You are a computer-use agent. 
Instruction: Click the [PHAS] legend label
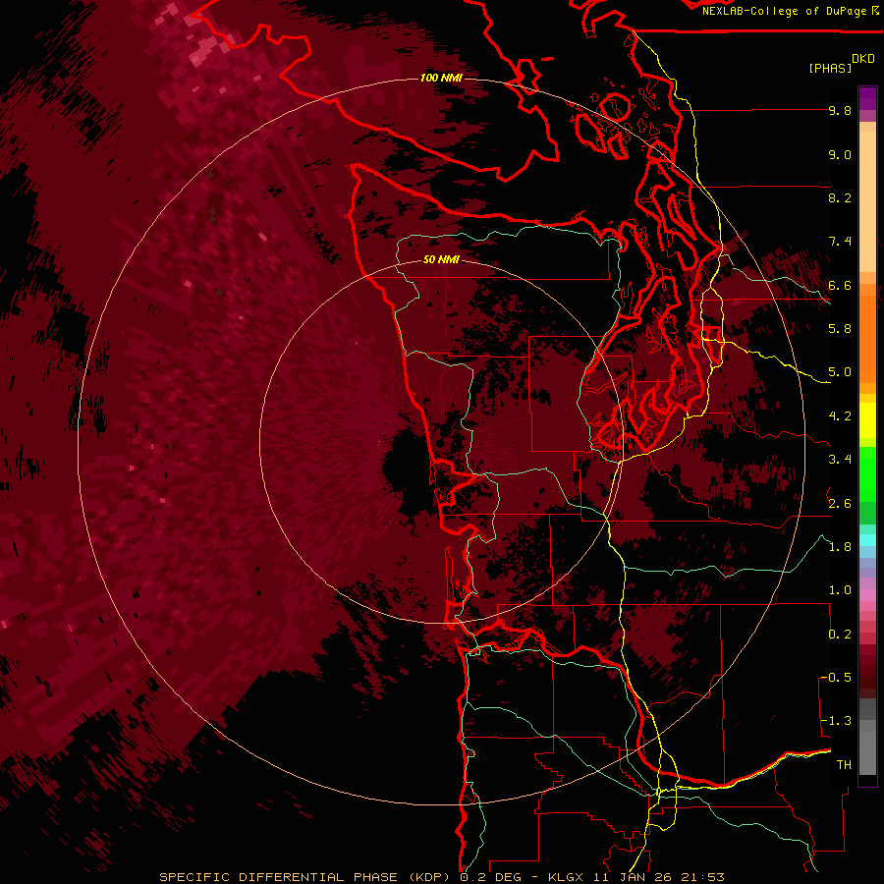click(x=830, y=68)
